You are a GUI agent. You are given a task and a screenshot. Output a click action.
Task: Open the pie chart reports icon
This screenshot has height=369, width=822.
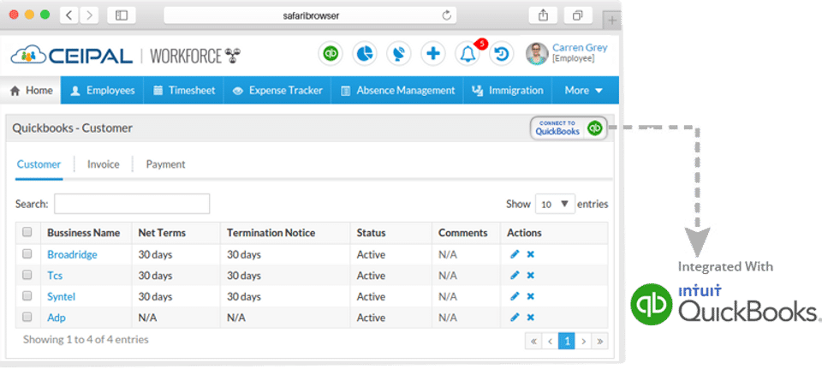click(x=365, y=53)
